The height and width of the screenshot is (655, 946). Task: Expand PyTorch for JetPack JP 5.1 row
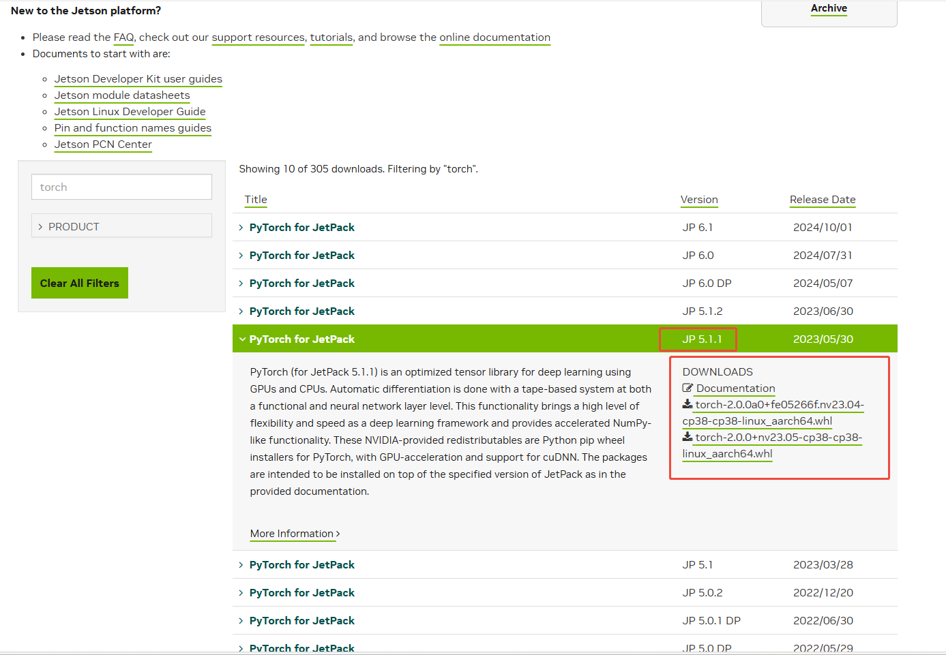click(565, 564)
